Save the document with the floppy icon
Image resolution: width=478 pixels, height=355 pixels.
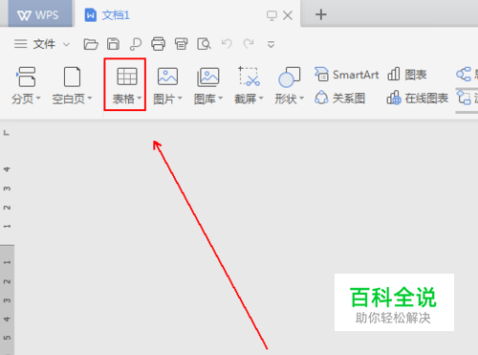[x=113, y=44]
